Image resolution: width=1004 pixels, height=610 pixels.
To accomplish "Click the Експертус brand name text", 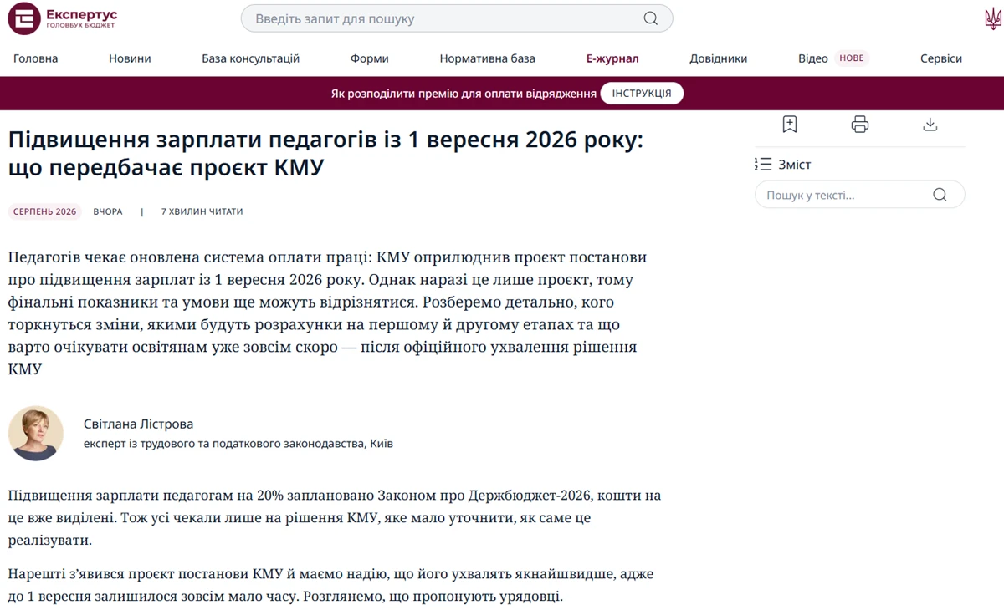I will [82, 14].
